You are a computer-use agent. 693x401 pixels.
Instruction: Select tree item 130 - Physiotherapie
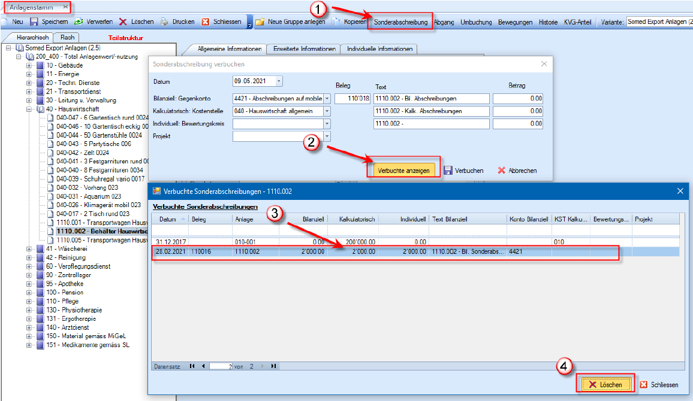pyautogui.click(x=74, y=310)
